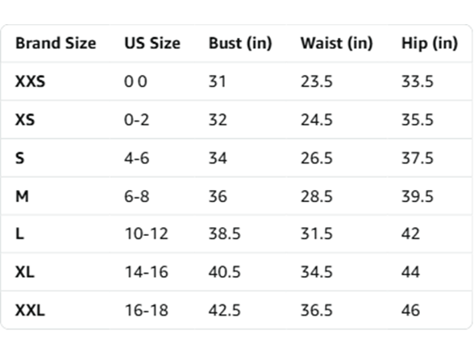Click the Brand Size column header
This screenshot has width=474, height=355.
56,43
